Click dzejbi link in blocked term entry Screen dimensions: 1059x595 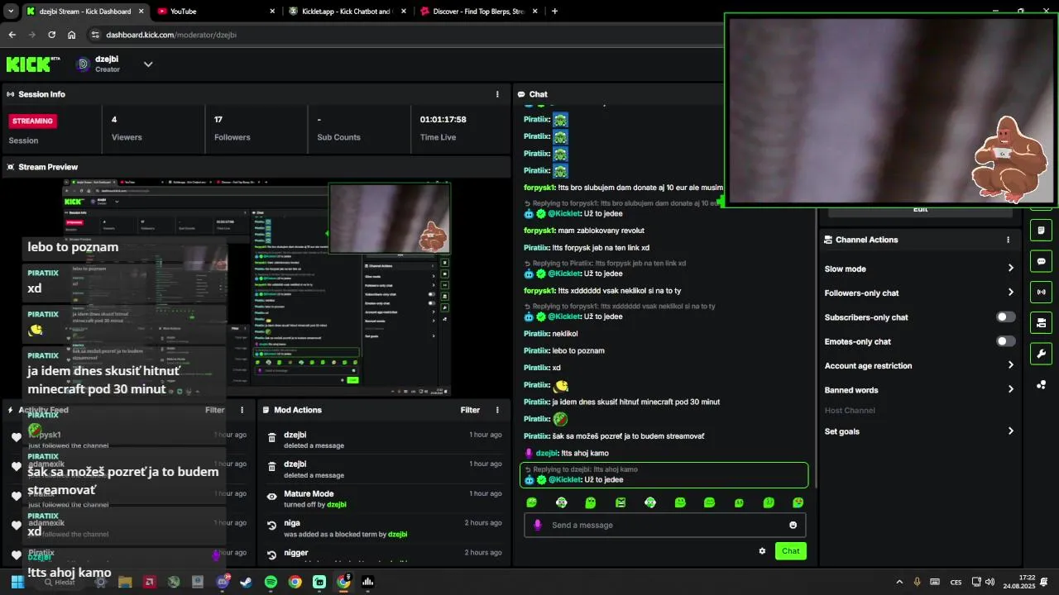click(397, 535)
